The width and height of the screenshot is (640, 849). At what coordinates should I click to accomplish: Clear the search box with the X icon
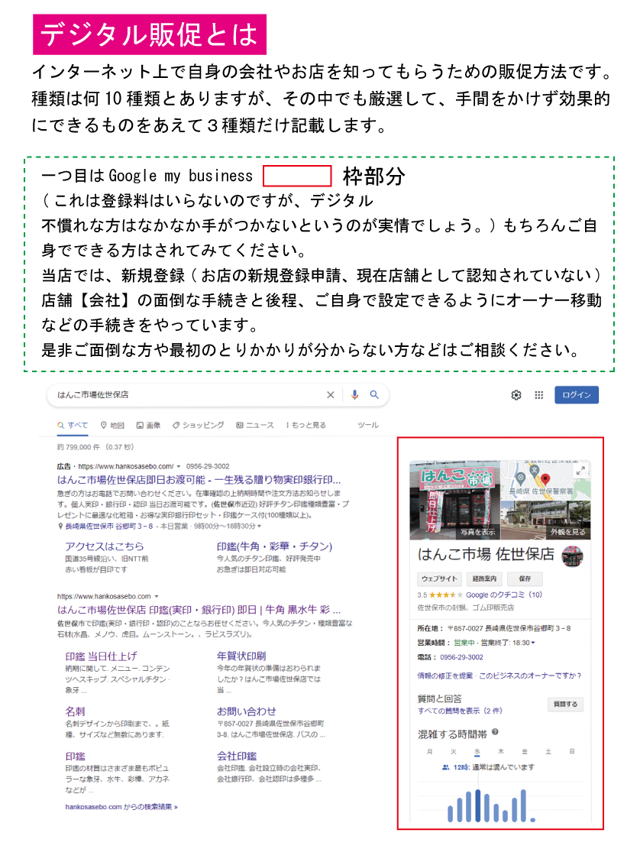tap(331, 395)
